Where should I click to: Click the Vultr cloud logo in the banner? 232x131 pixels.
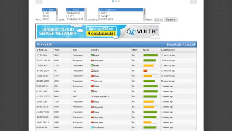tap(132, 31)
